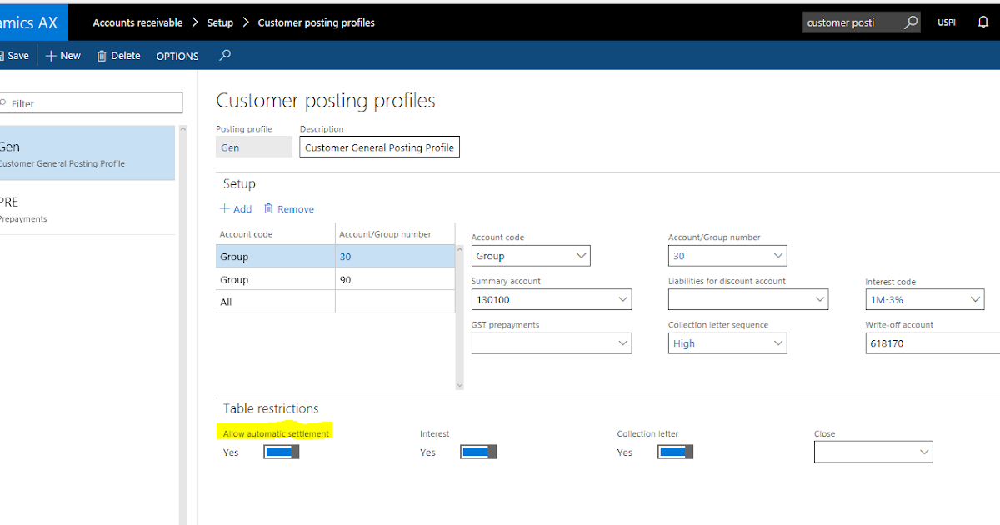
Task: Select the New icon to create a profile
Action: (x=52, y=55)
